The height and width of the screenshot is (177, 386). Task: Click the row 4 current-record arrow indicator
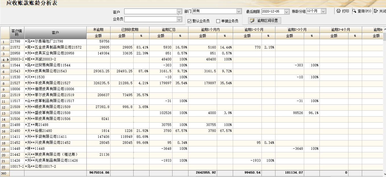(8, 60)
